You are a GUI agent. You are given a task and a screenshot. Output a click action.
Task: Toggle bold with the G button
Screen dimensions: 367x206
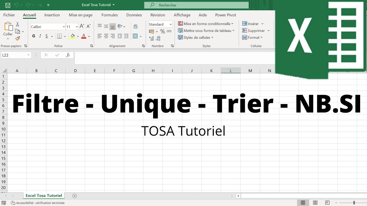coord(34,36)
